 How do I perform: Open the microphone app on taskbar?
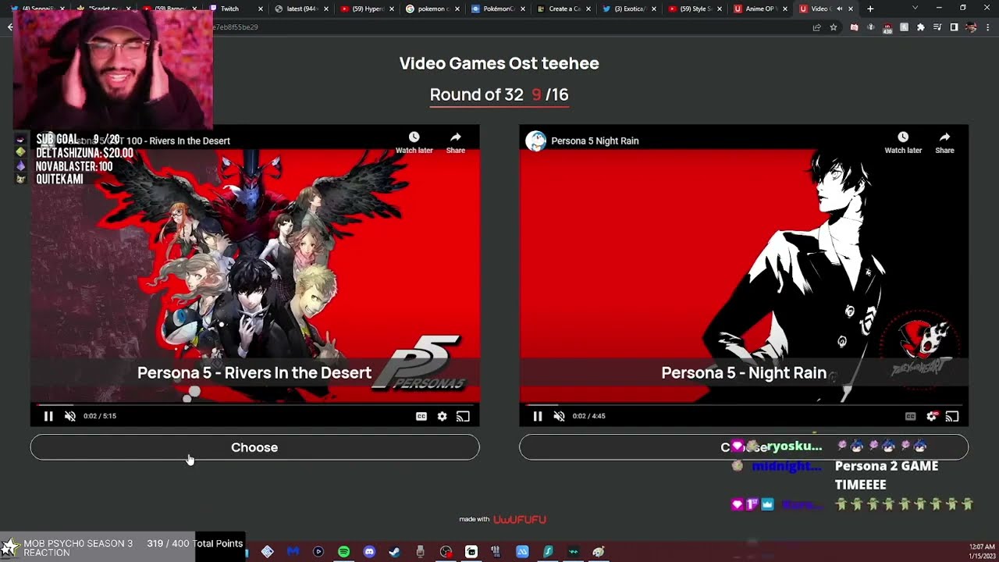(x=420, y=552)
